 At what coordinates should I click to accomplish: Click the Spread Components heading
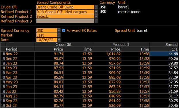[x=53, y=2]
